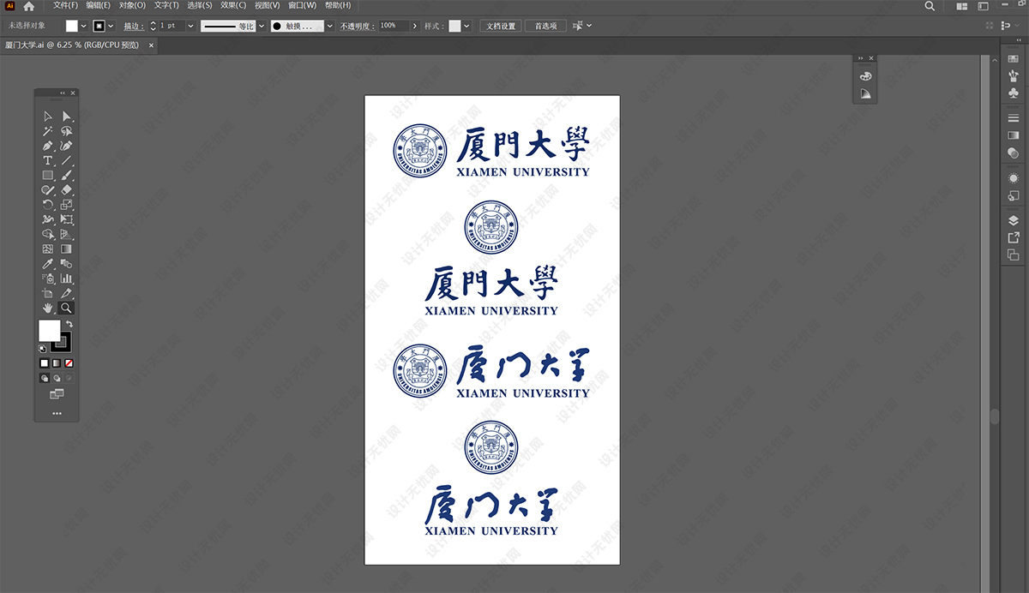This screenshot has width=1029, height=593.
Task: Select the Zoom magnifier tool
Action: coord(67,308)
